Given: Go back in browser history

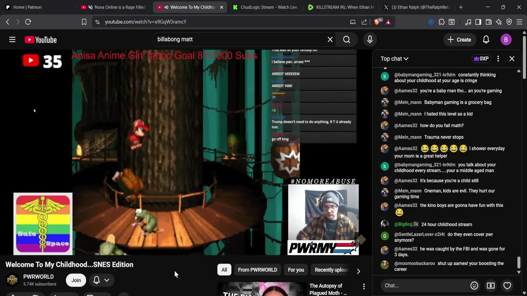Looking at the screenshot, I should coord(7,22).
